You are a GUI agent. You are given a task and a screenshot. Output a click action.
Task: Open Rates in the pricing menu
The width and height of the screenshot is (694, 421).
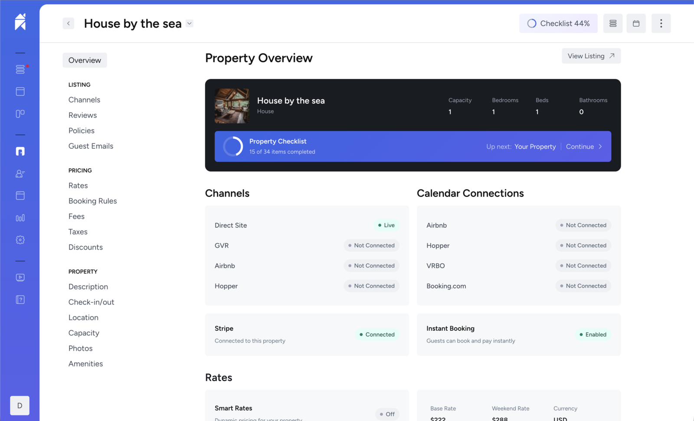[x=78, y=186]
